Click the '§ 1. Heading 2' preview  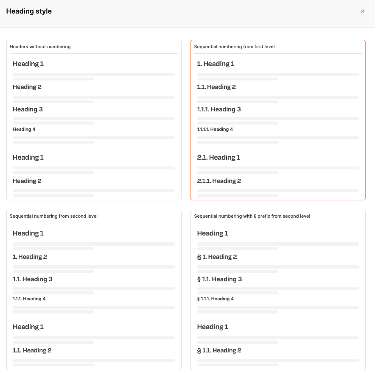pos(217,257)
